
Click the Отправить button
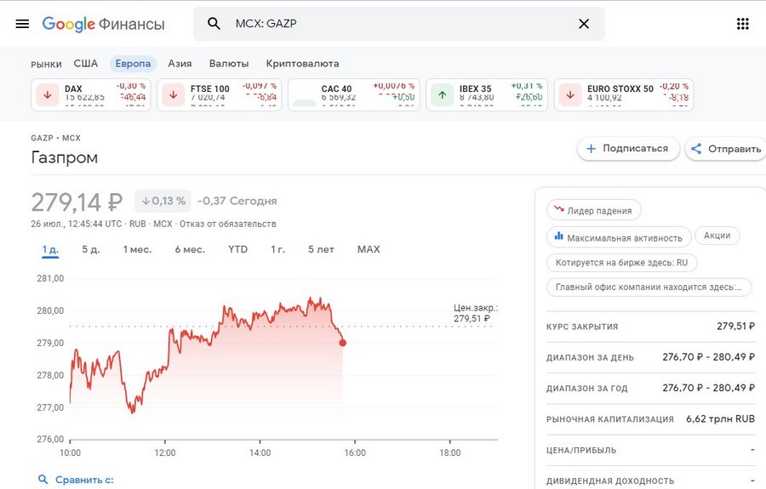726,148
